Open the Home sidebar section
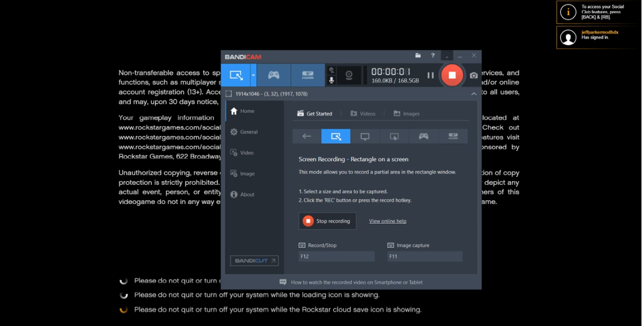Screen dimensions: 642x326 click(x=254, y=111)
